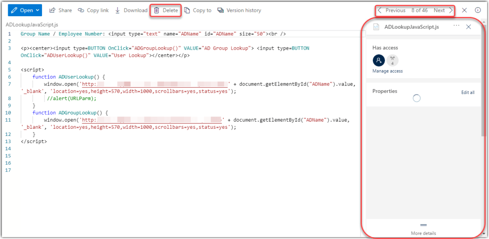The height and width of the screenshot is (239, 489).
Task: Select the Copy to command
Action: tap(198, 10)
